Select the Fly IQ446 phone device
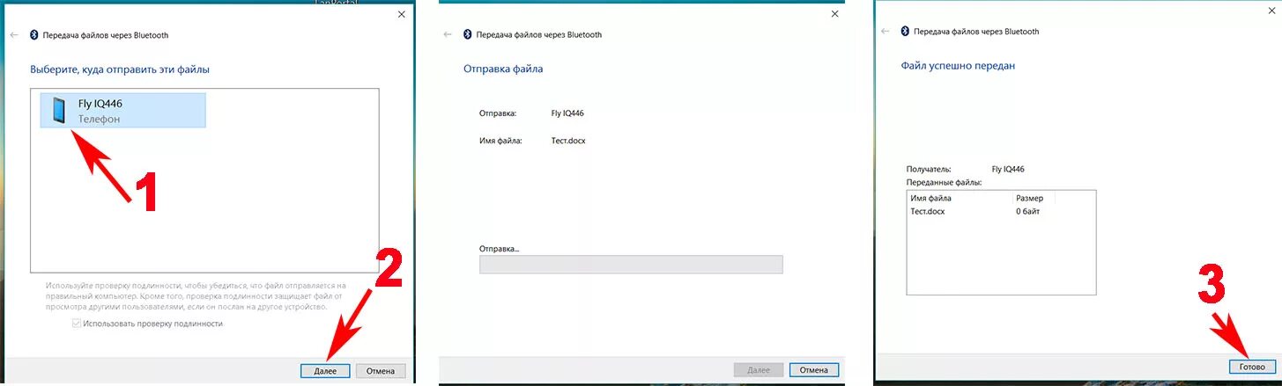The width and height of the screenshot is (1282, 386). click(x=122, y=111)
